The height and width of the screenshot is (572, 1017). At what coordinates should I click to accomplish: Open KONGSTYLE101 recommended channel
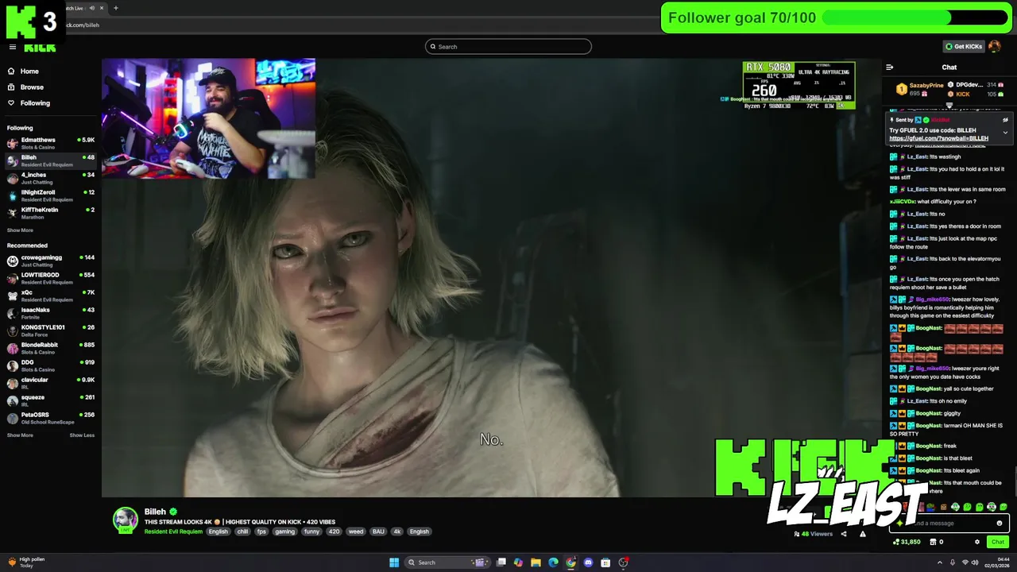50,330
